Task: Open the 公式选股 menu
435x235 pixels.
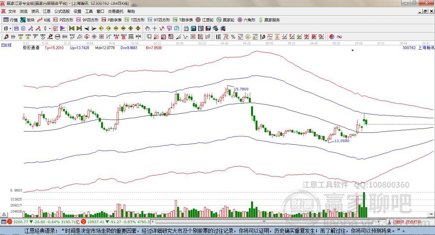Action: (62, 11)
